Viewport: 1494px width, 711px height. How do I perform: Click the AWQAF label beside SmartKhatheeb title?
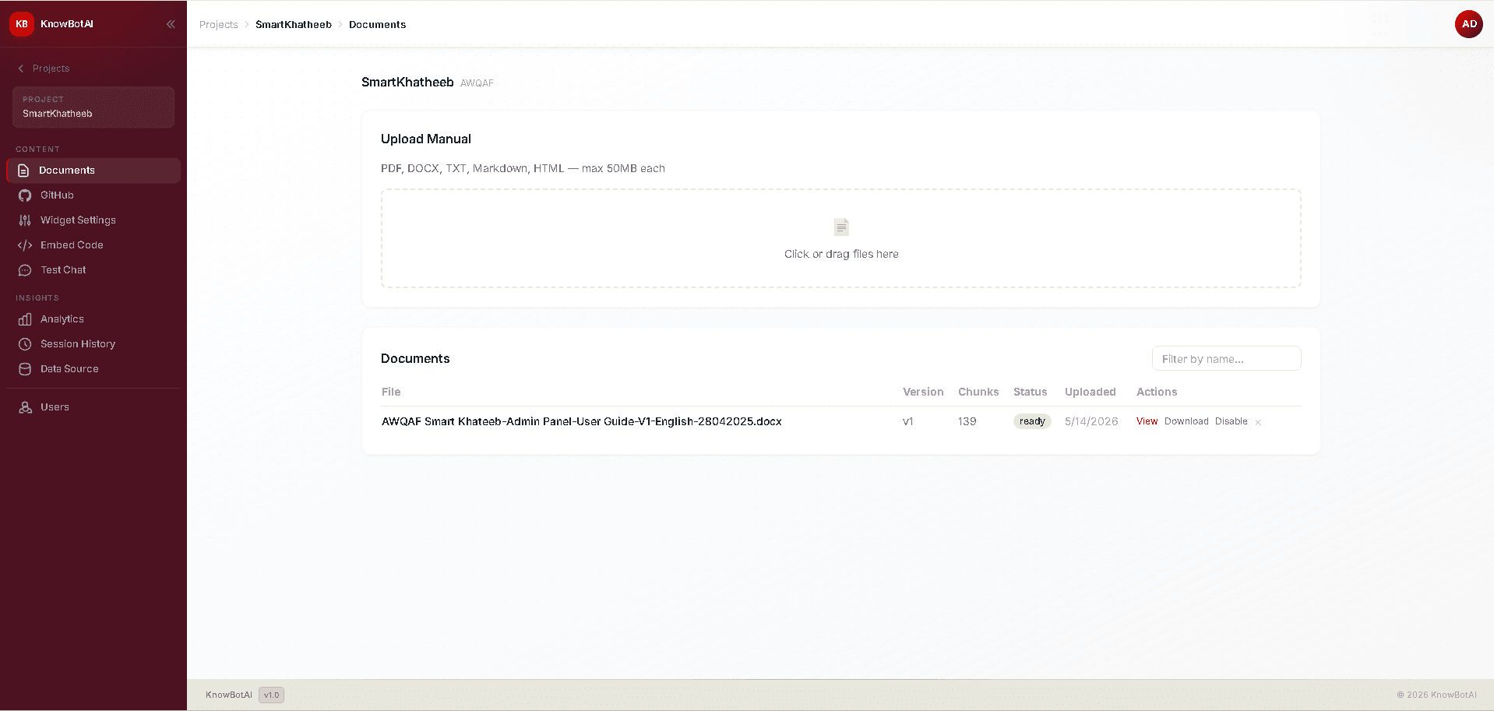point(477,83)
